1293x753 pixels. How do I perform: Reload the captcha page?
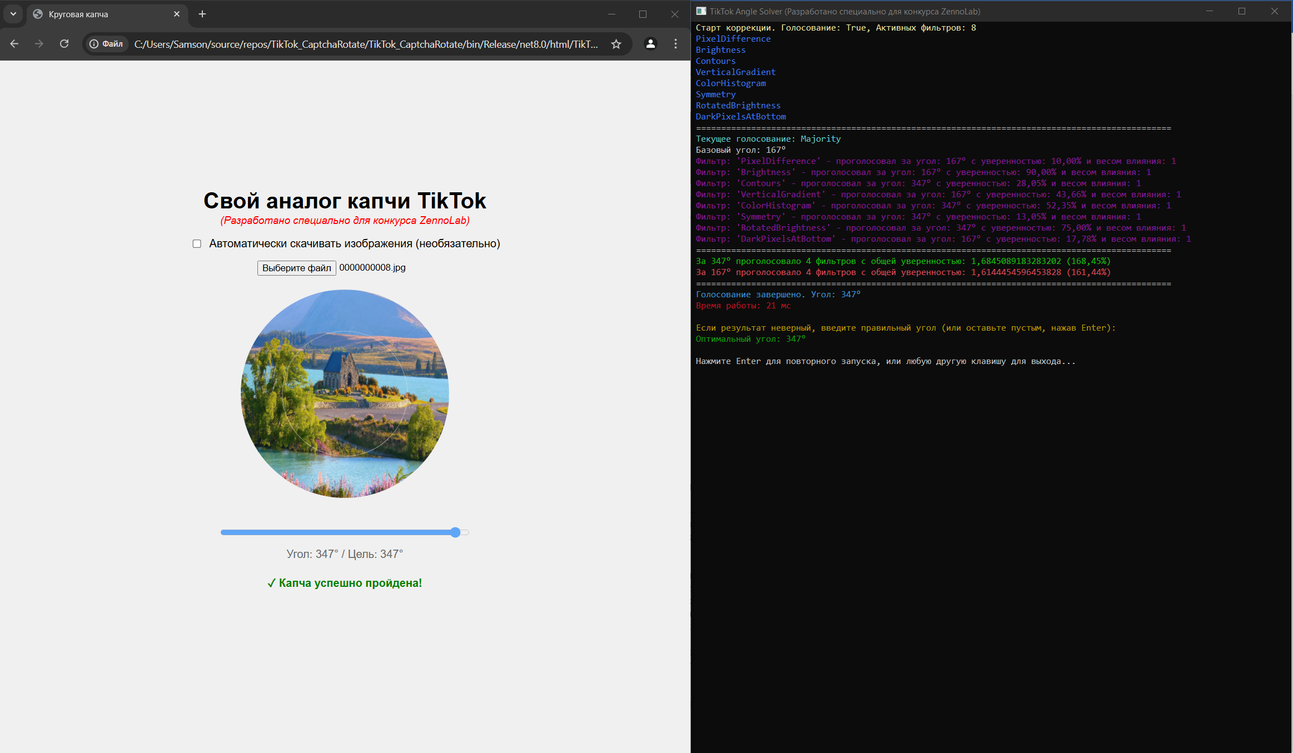tap(64, 44)
